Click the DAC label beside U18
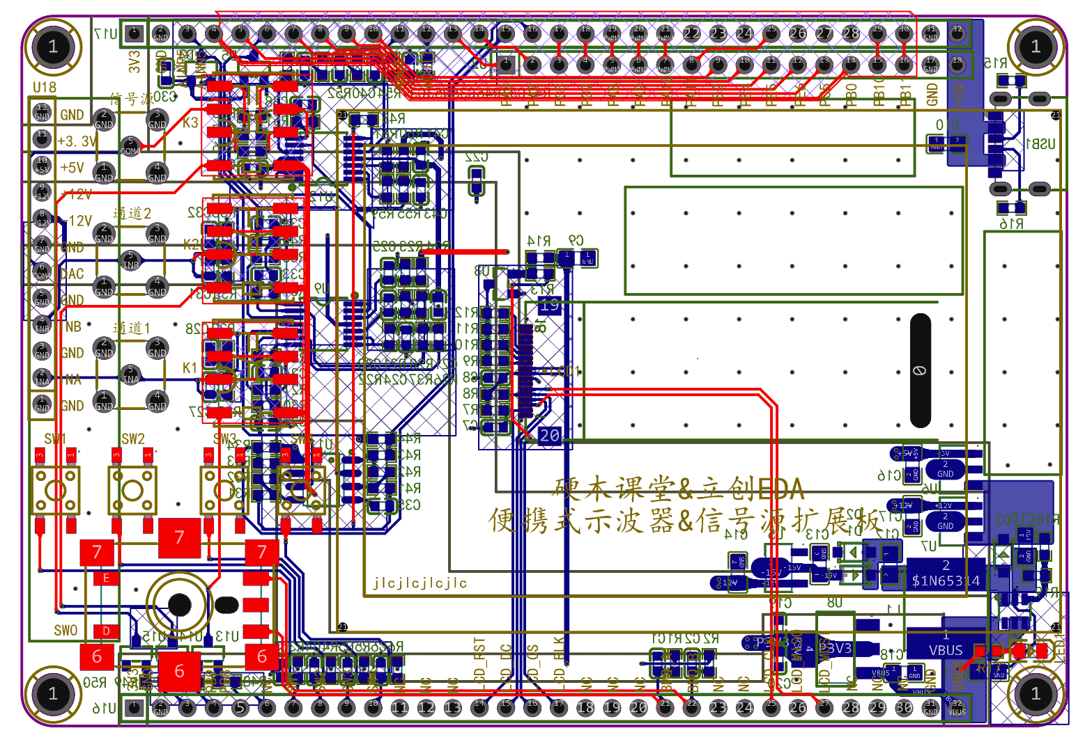The height and width of the screenshot is (742, 1085). point(72,274)
